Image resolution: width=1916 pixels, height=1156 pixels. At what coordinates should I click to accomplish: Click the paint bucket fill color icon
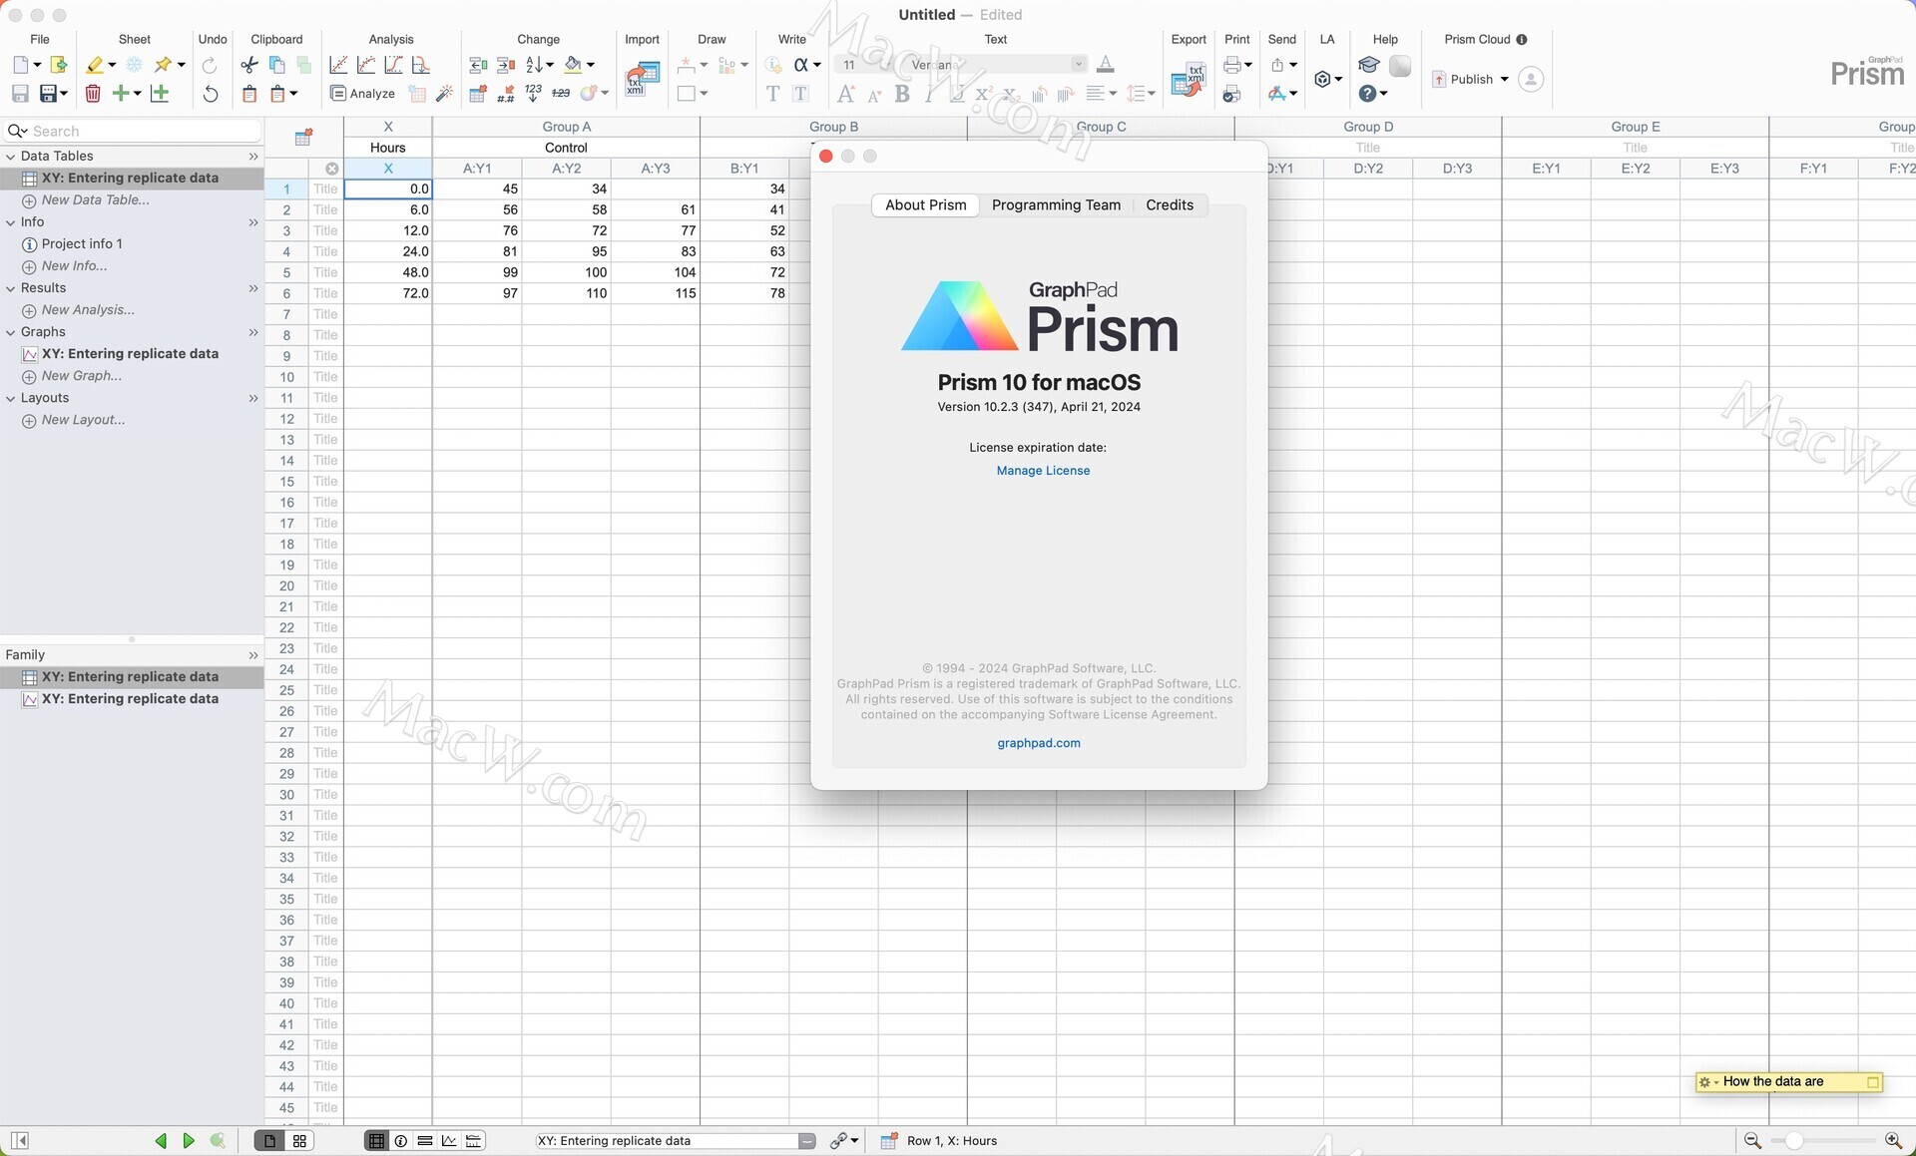pyautogui.click(x=573, y=65)
